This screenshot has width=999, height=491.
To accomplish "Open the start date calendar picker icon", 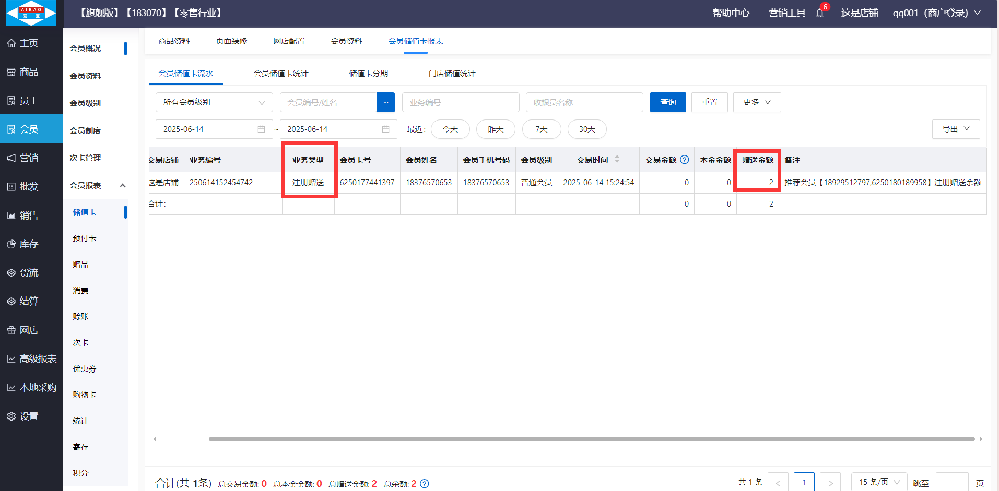I will pos(261,129).
